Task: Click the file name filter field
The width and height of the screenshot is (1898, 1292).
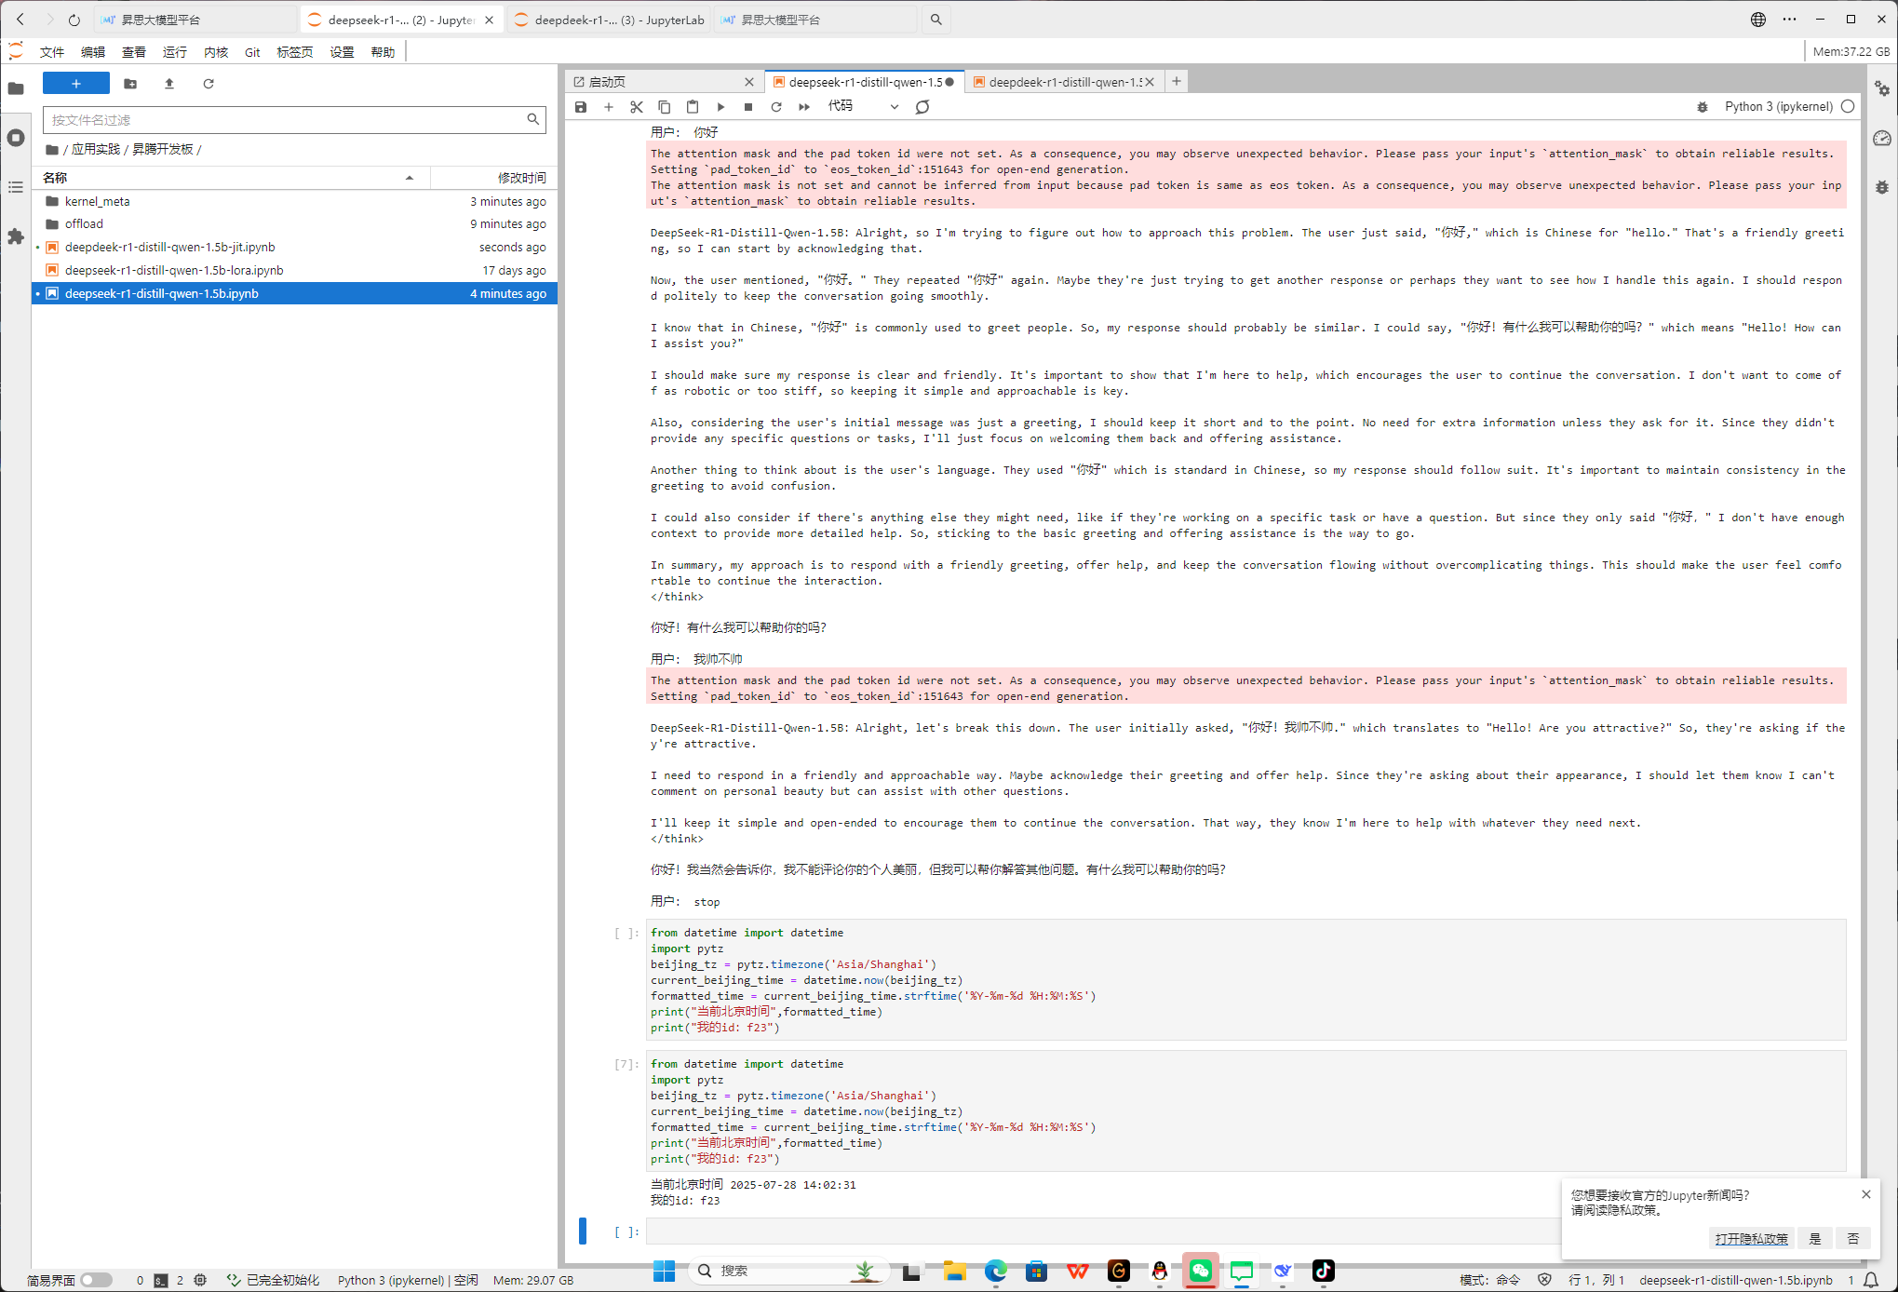Action: click(x=284, y=119)
